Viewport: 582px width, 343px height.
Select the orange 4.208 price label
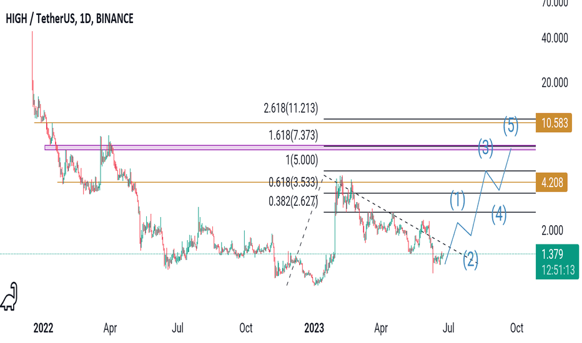click(551, 183)
